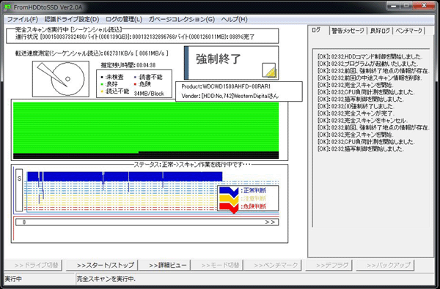Click the blue 読書不能 legend marker
The width and height of the screenshot is (440, 289).
click(x=135, y=77)
